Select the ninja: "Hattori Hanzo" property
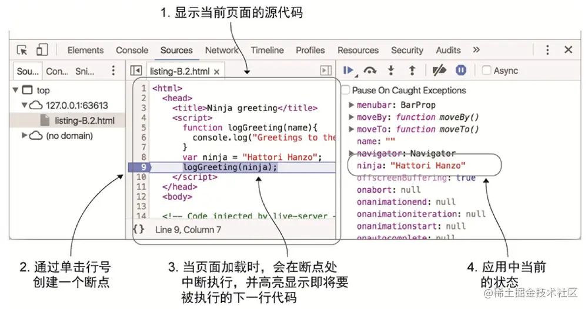This screenshot has width=588, height=309. pos(411,166)
